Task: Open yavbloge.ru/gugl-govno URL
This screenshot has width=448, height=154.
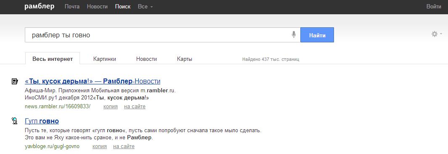Action: pos(52,146)
